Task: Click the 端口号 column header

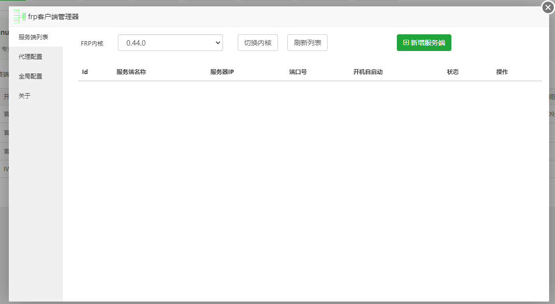Action: [298, 72]
